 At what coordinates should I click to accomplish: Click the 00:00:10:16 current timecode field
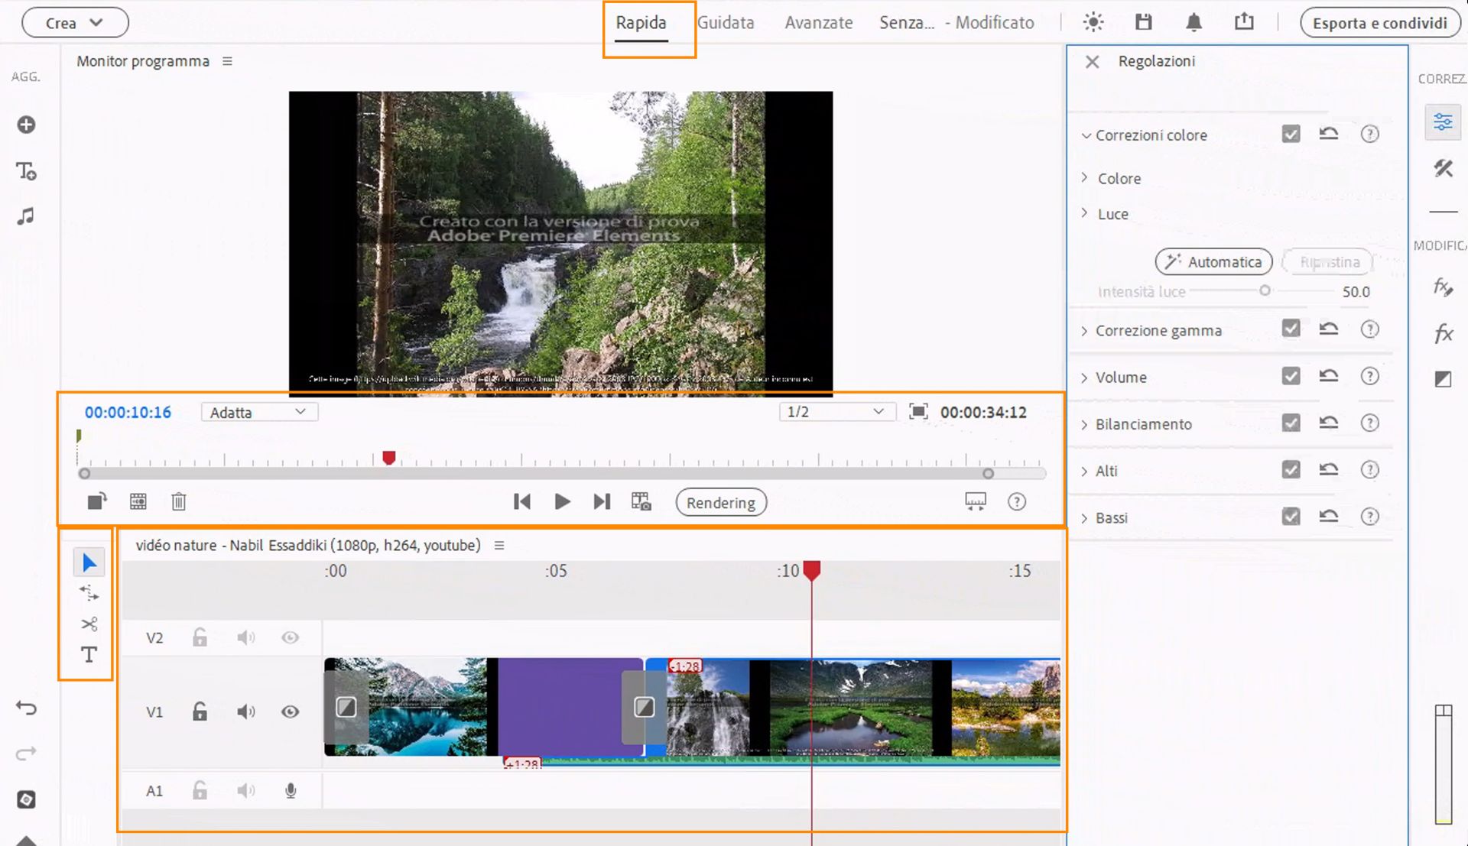[128, 413]
